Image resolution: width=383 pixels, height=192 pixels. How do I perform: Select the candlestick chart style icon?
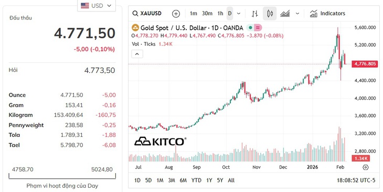click(270, 14)
